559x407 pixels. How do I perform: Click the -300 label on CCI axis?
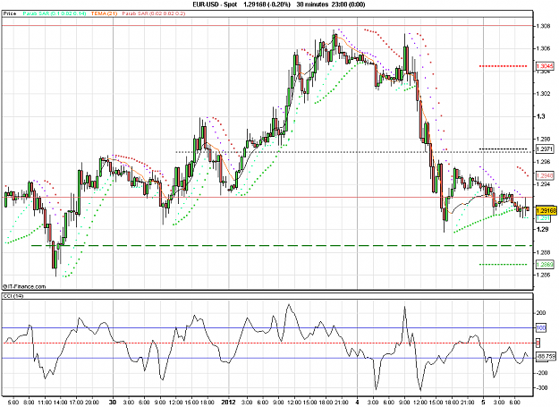point(541,387)
